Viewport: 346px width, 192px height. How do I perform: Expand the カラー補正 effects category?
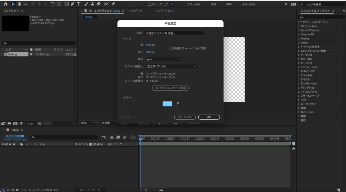click(x=306, y=59)
